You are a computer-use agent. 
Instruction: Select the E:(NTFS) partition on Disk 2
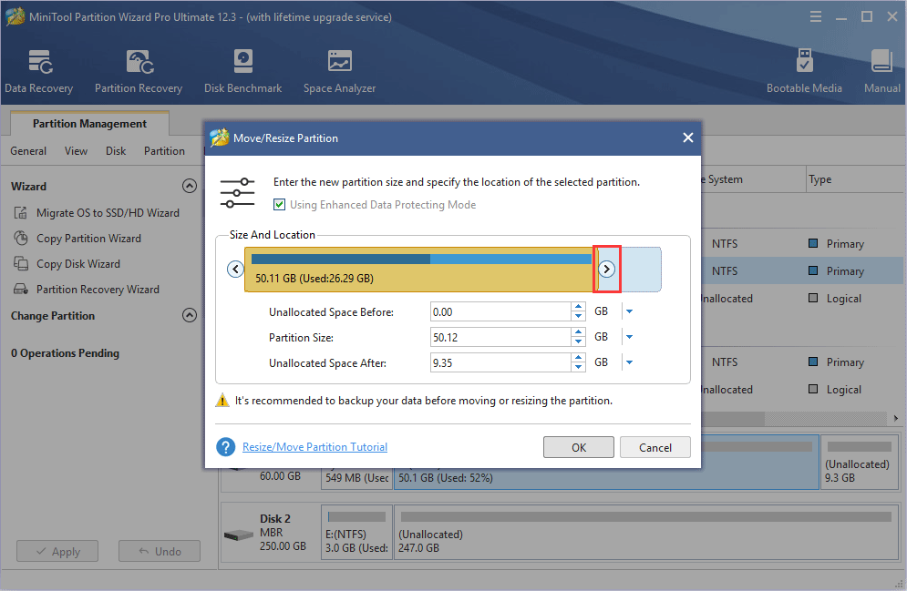pos(357,532)
